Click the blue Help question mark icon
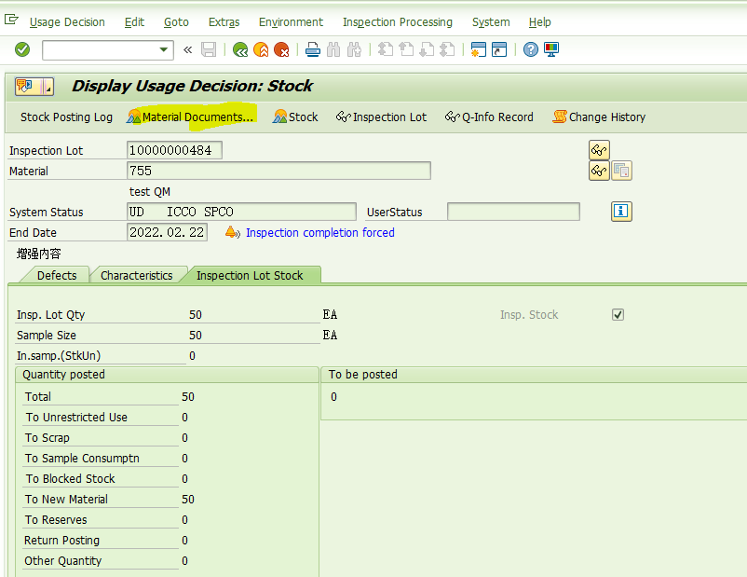The height and width of the screenshot is (577, 747). tap(530, 49)
